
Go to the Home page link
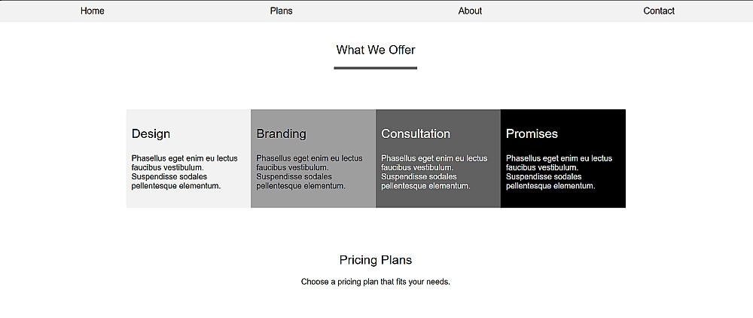(x=93, y=11)
